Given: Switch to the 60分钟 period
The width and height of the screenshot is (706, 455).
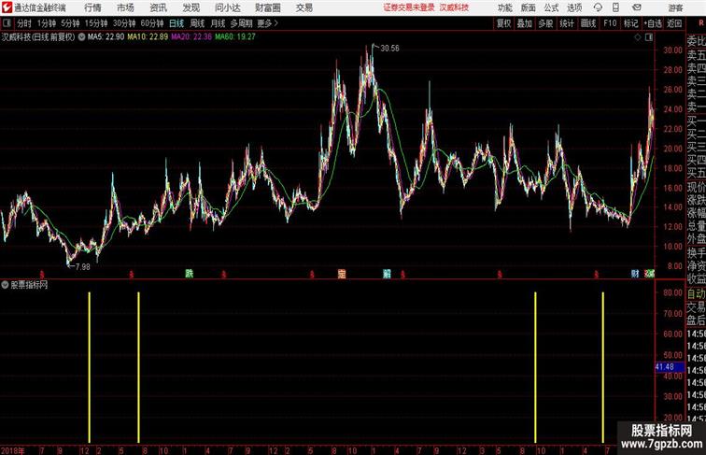Looking at the screenshot, I should click(x=152, y=23).
